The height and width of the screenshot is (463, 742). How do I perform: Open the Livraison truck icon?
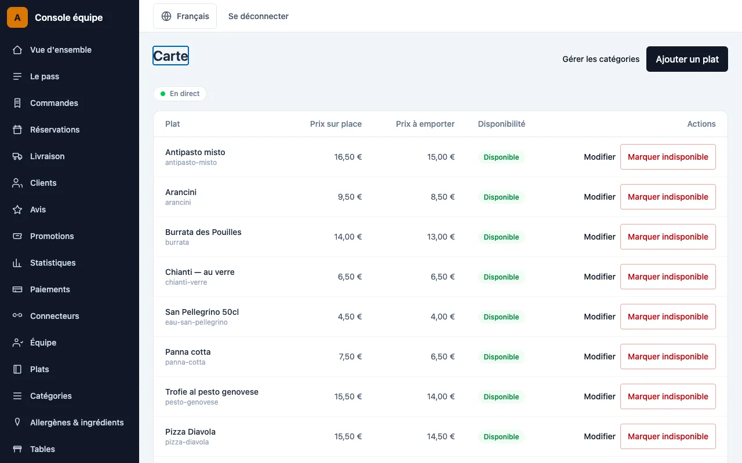(17, 156)
